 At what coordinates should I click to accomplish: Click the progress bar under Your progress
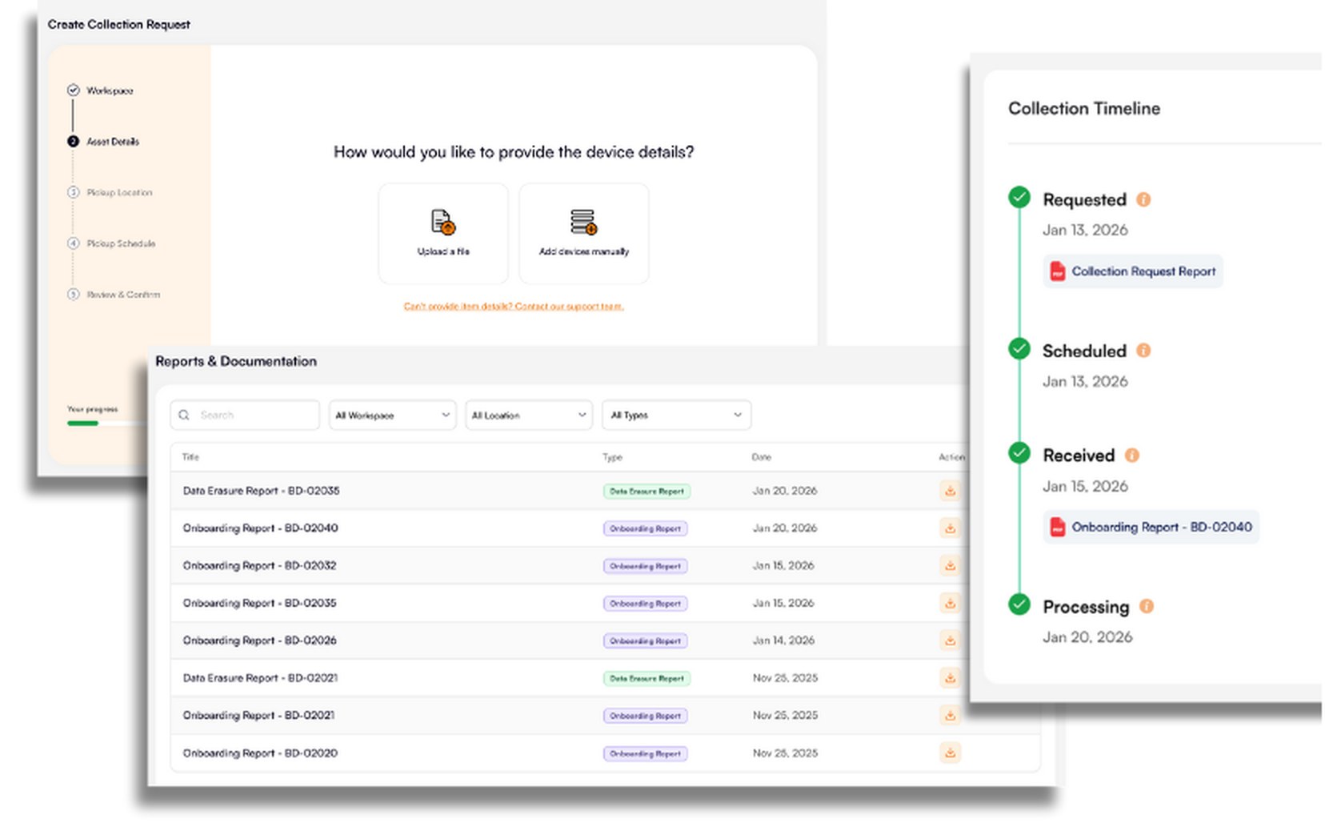106,423
